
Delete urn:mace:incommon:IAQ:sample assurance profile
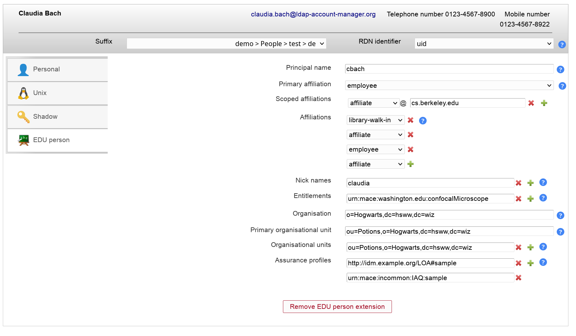pos(519,278)
